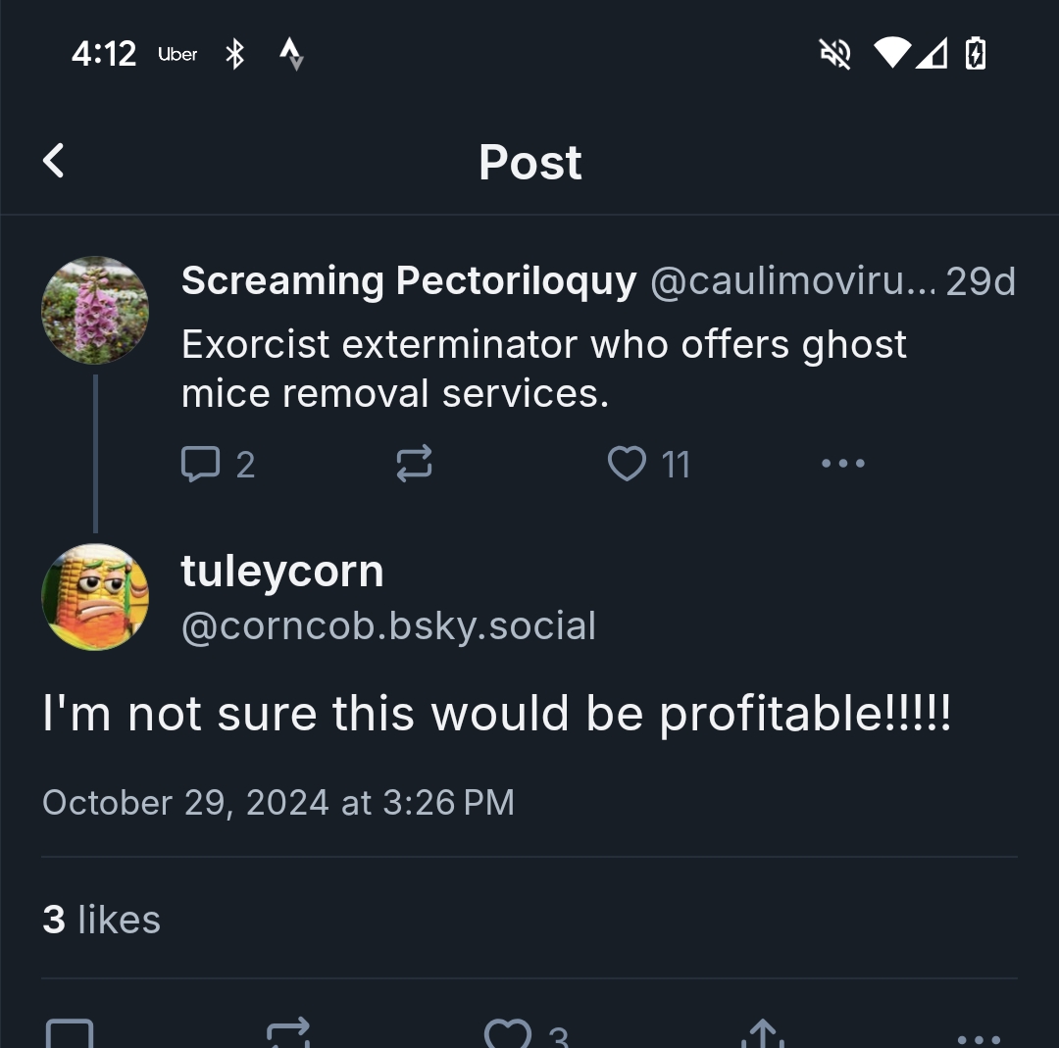
Task: Open the Exorcist exterminator parent post text
Action: tap(543, 369)
